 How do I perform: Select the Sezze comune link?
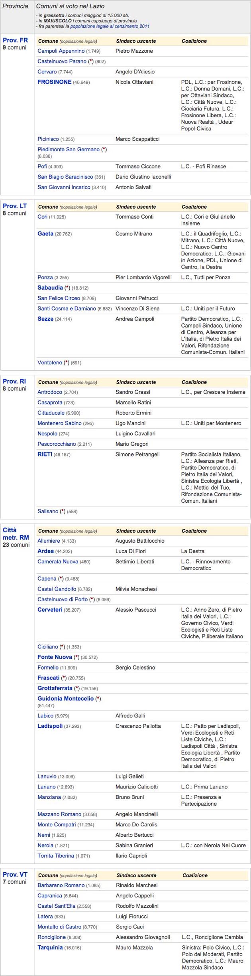coord(45,319)
